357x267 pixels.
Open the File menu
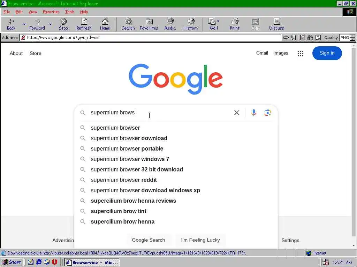click(x=7, y=12)
